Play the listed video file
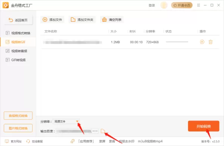Image resolution: width=224 pixels, height=146 pixels. click(x=202, y=42)
